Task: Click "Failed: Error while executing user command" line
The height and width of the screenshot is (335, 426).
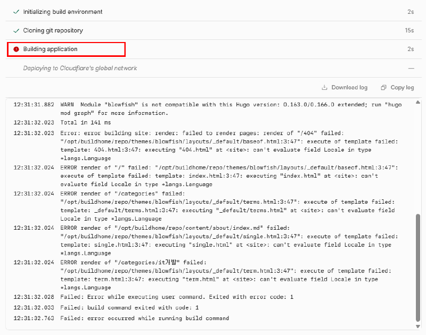Action: pyautogui.click(x=177, y=297)
